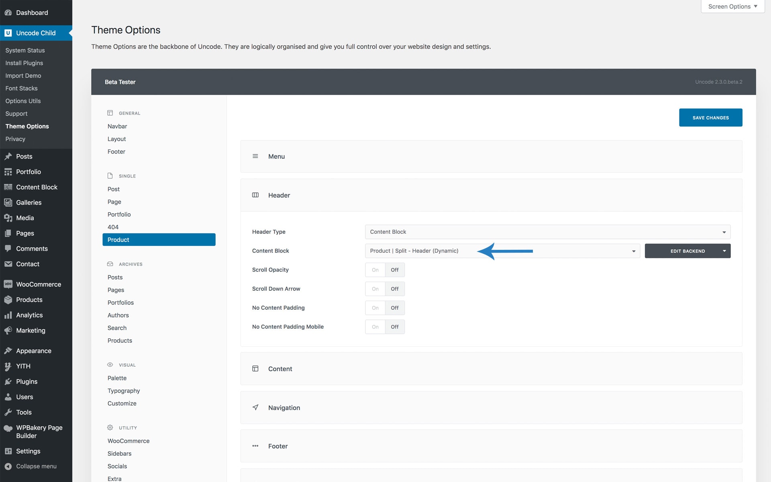Enable Scroll Down Arrow option
Screen dimensions: 771x482
(375, 289)
